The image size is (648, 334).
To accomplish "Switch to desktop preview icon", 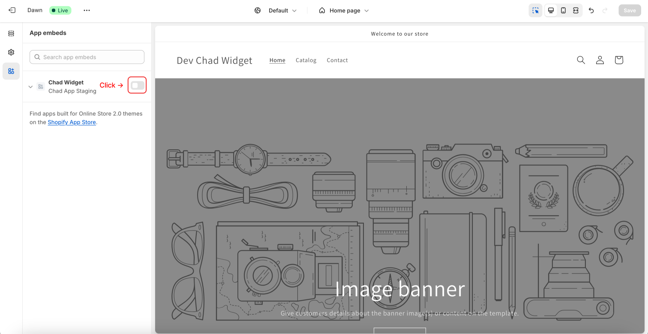I will tap(551, 10).
